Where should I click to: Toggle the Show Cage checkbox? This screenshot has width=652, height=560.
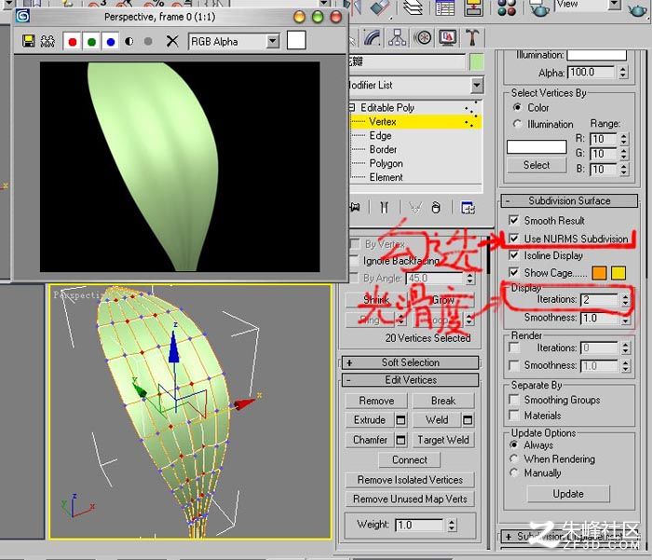[514, 272]
